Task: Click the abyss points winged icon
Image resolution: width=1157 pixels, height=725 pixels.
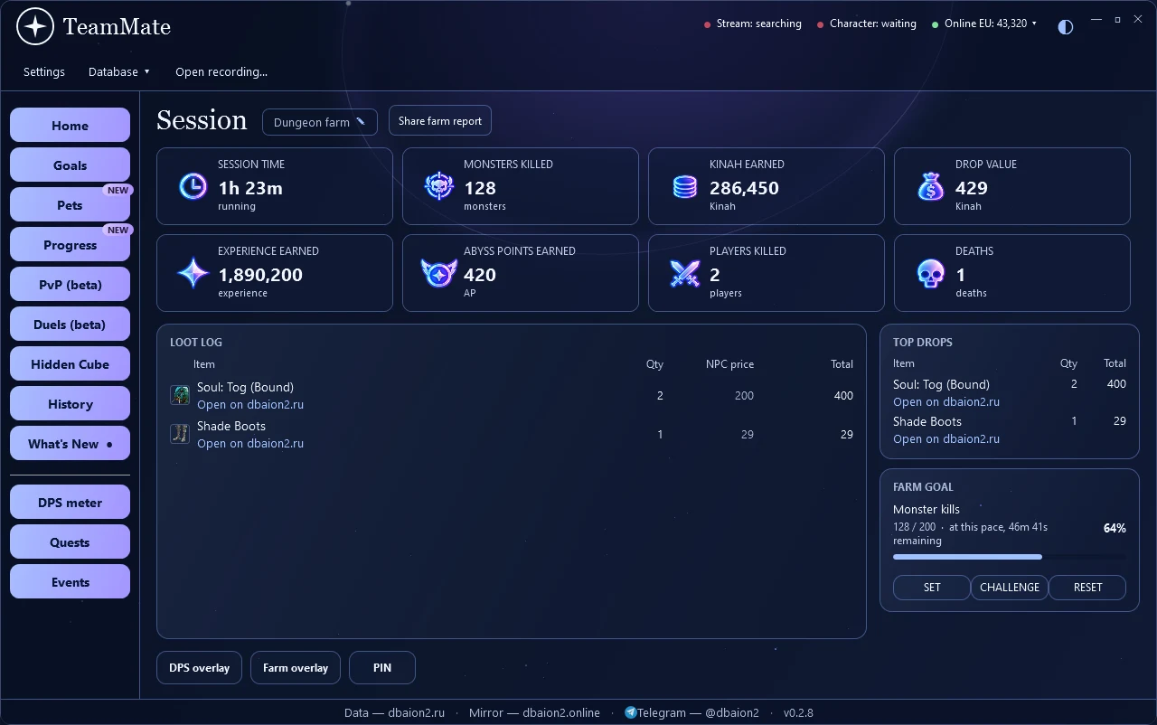Action: click(438, 273)
